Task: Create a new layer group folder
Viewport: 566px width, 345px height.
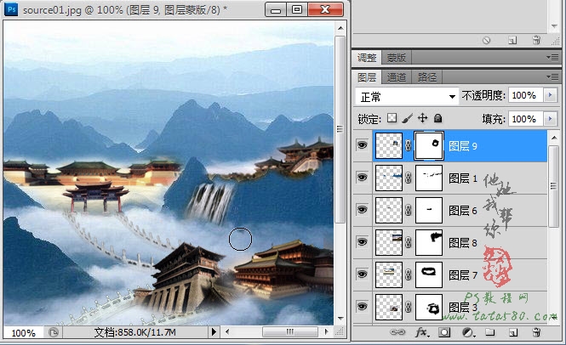Action: 490,332
